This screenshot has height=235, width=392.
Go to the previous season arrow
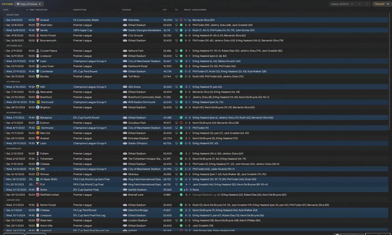(x=360, y=4)
